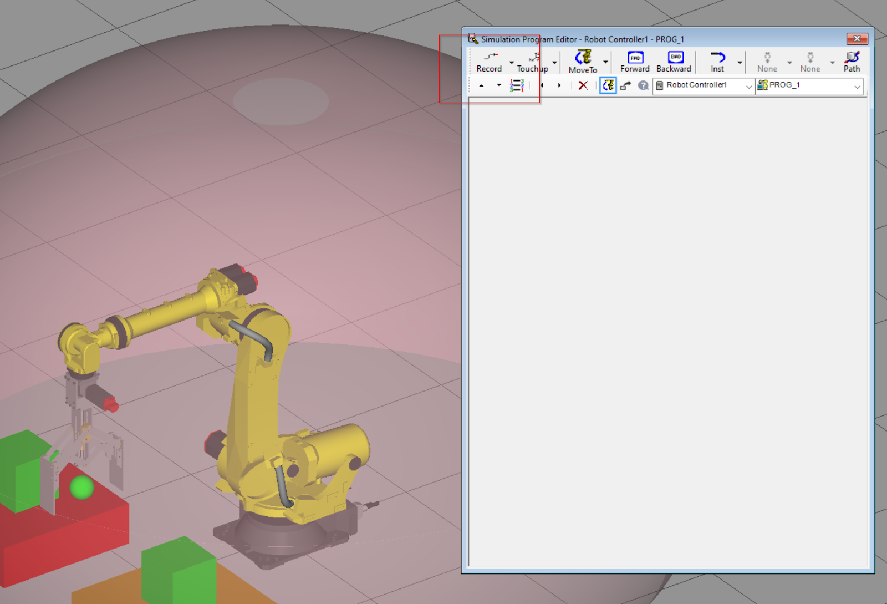Click the share arrow icon in toolbar
Image resolution: width=887 pixels, height=604 pixels.
click(626, 85)
